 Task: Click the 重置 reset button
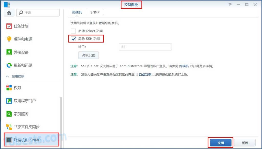click(x=245, y=143)
